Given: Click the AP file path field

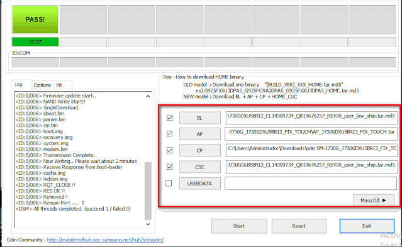Looking at the screenshot, I should point(311,134).
